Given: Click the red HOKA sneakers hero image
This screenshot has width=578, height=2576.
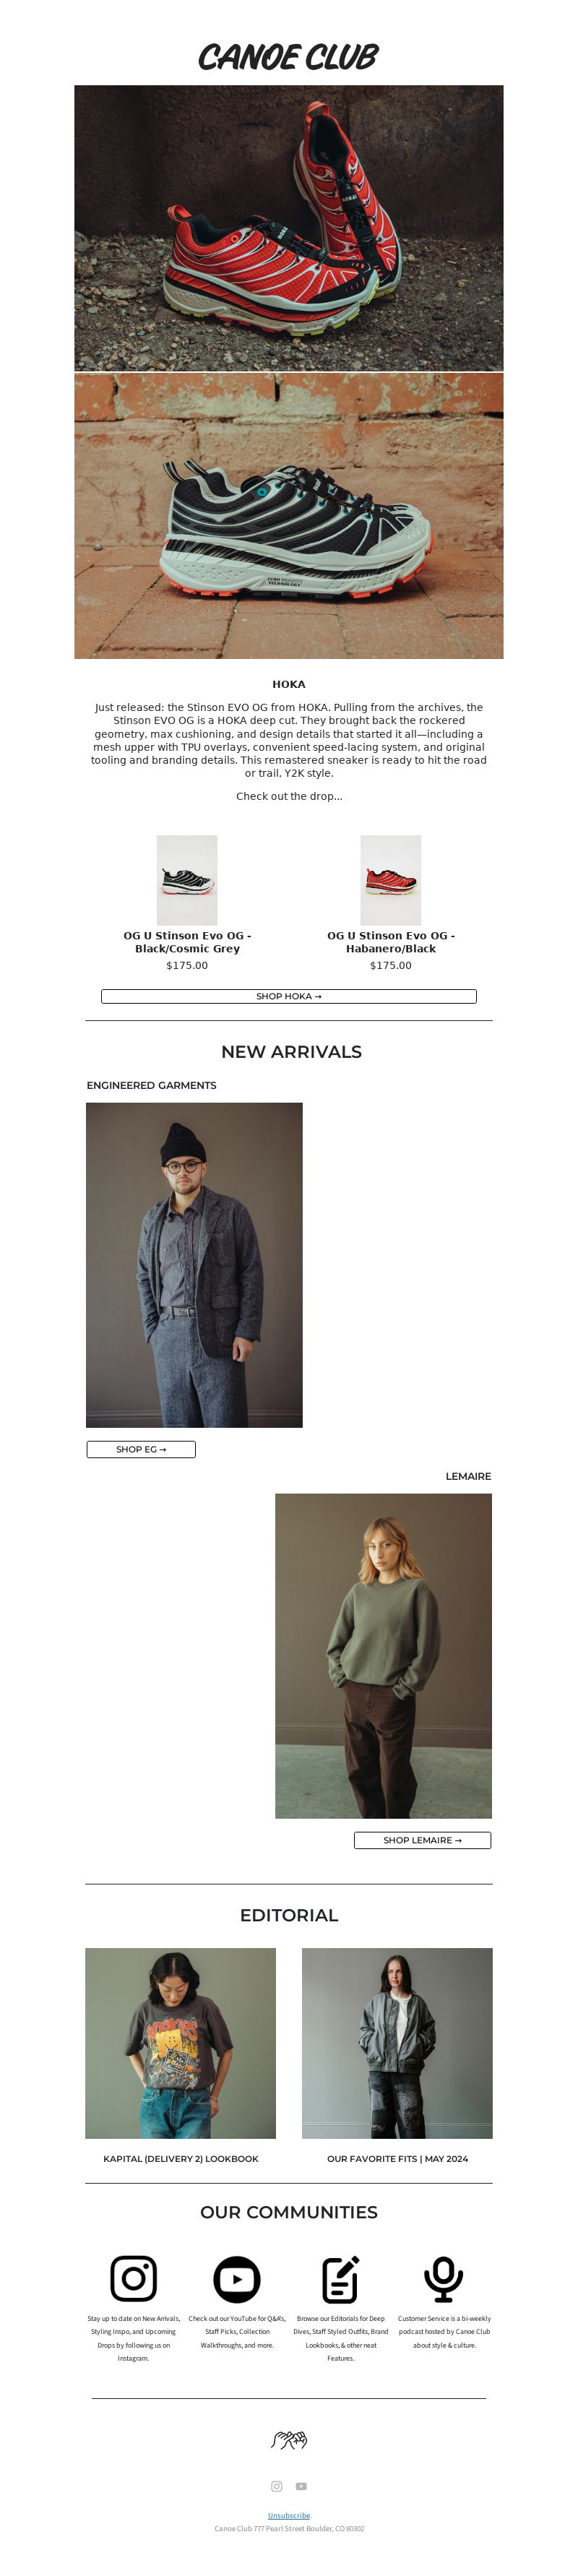Looking at the screenshot, I should (289, 228).
